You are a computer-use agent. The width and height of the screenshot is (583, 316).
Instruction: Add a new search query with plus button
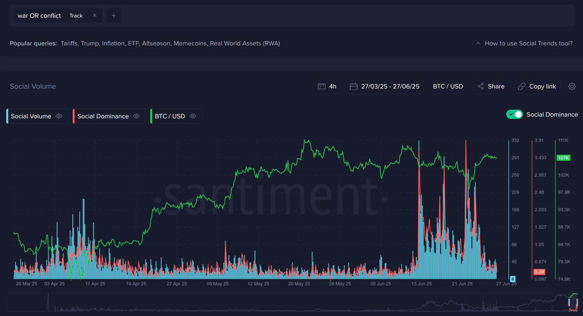click(x=113, y=16)
